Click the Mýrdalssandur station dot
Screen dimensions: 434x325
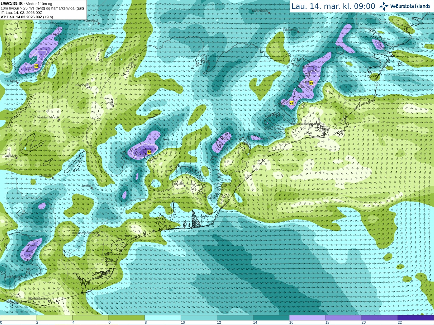pos(49,301)
